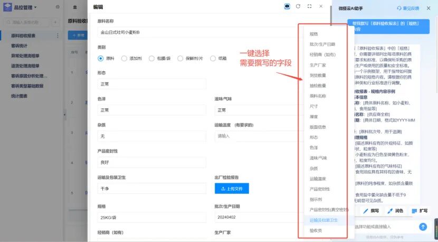The height and width of the screenshot is (242, 438).
Task: Open the three-dot menu for 原料验收报表
Action: 58,35
